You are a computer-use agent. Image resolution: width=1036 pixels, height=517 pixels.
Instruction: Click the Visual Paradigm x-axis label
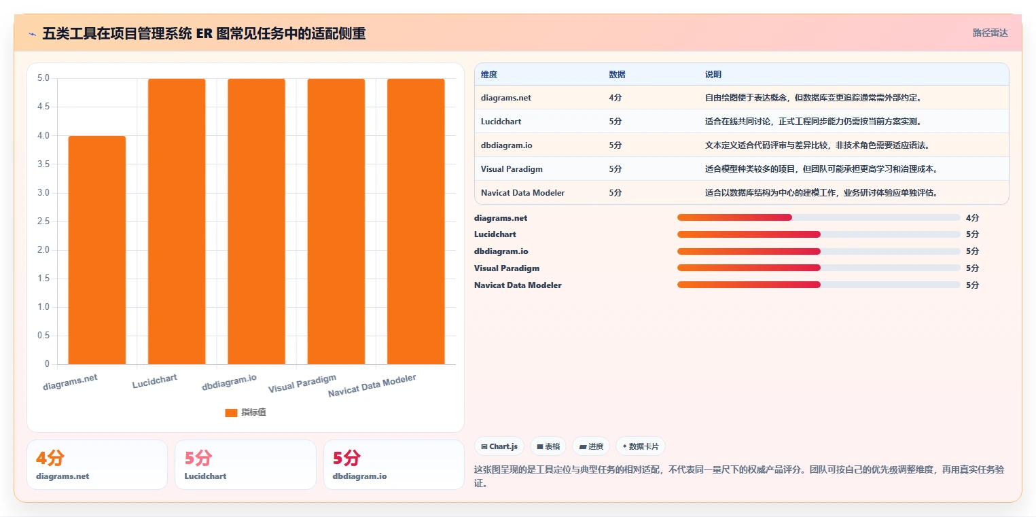click(x=302, y=384)
